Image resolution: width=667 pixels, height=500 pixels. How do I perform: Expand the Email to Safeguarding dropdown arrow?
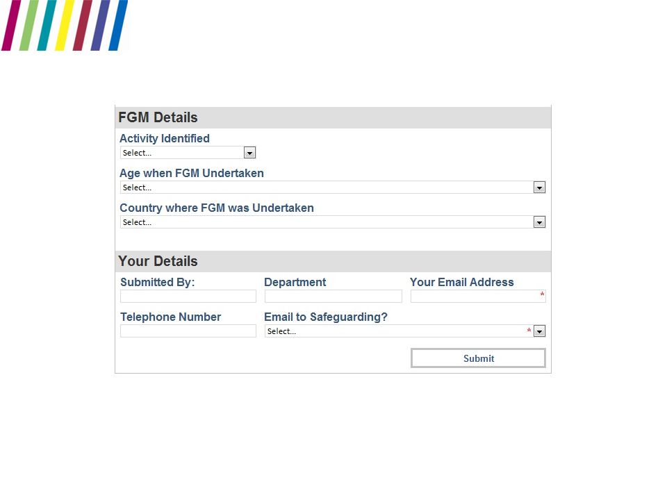point(539,331)
